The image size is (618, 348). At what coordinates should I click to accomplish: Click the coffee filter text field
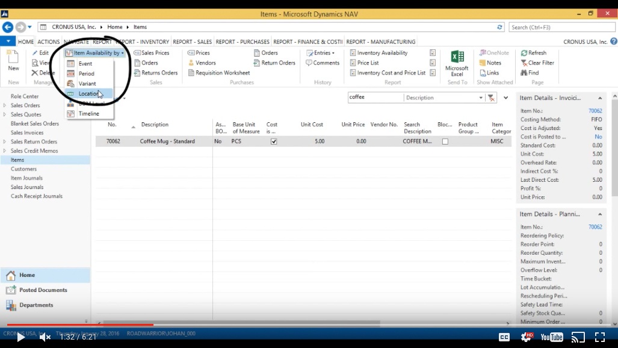click(x=375, y=97)
